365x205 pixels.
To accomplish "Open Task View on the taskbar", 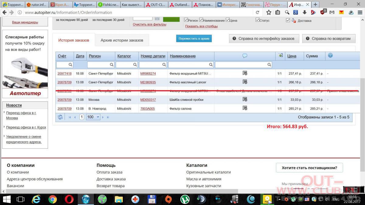I will pos(20,199).
